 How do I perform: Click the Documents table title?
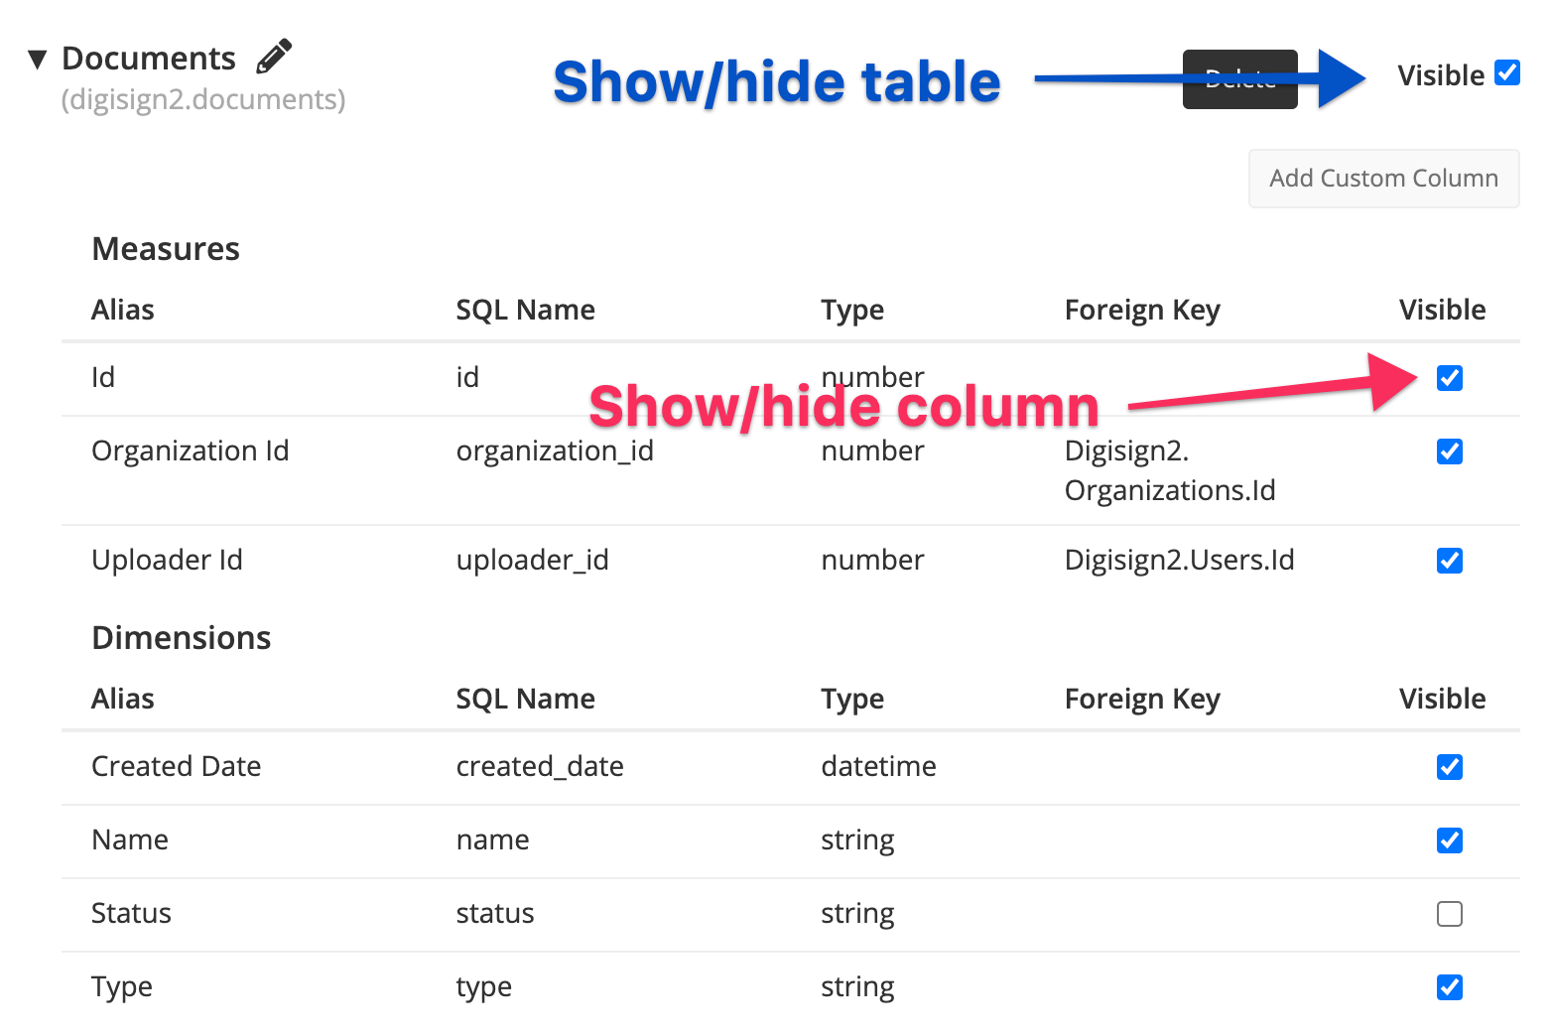pos(149,59)
